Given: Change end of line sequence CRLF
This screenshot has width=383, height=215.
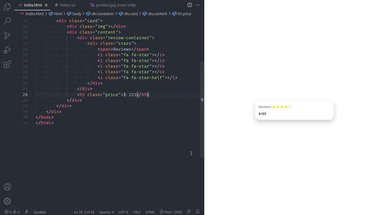Looking at the screenshot, I should [x=136, y=212].
